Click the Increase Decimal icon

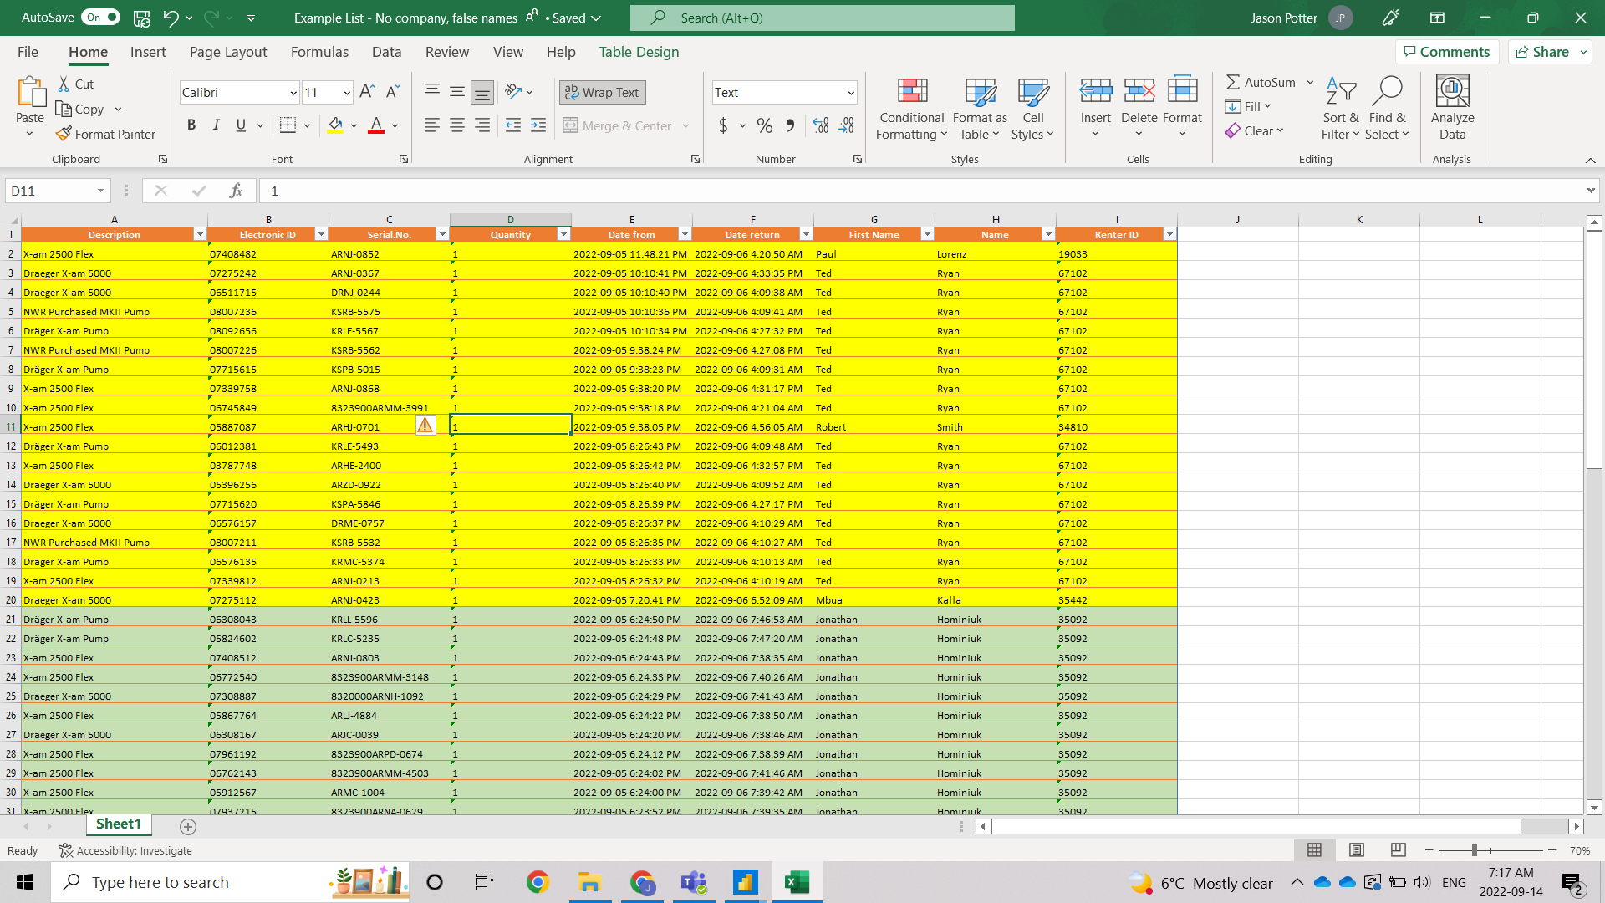821,125
